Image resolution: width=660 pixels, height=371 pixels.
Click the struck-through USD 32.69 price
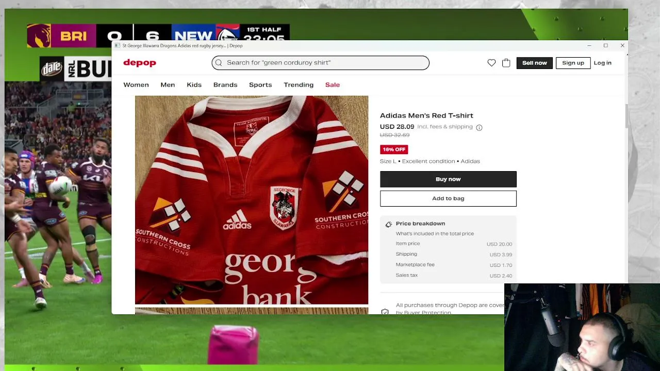pyautogui.click(x=394, y=135)
